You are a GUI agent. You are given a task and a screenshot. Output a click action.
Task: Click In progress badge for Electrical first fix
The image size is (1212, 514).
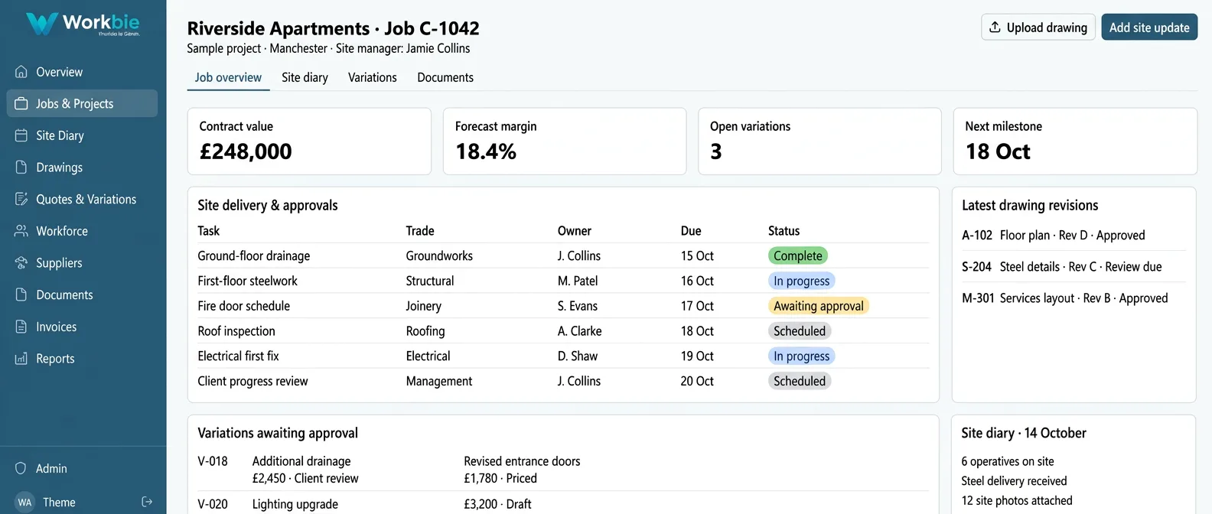(801, 356)
